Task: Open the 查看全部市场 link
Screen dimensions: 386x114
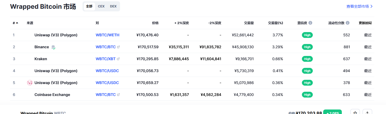Action: point(359,6)
